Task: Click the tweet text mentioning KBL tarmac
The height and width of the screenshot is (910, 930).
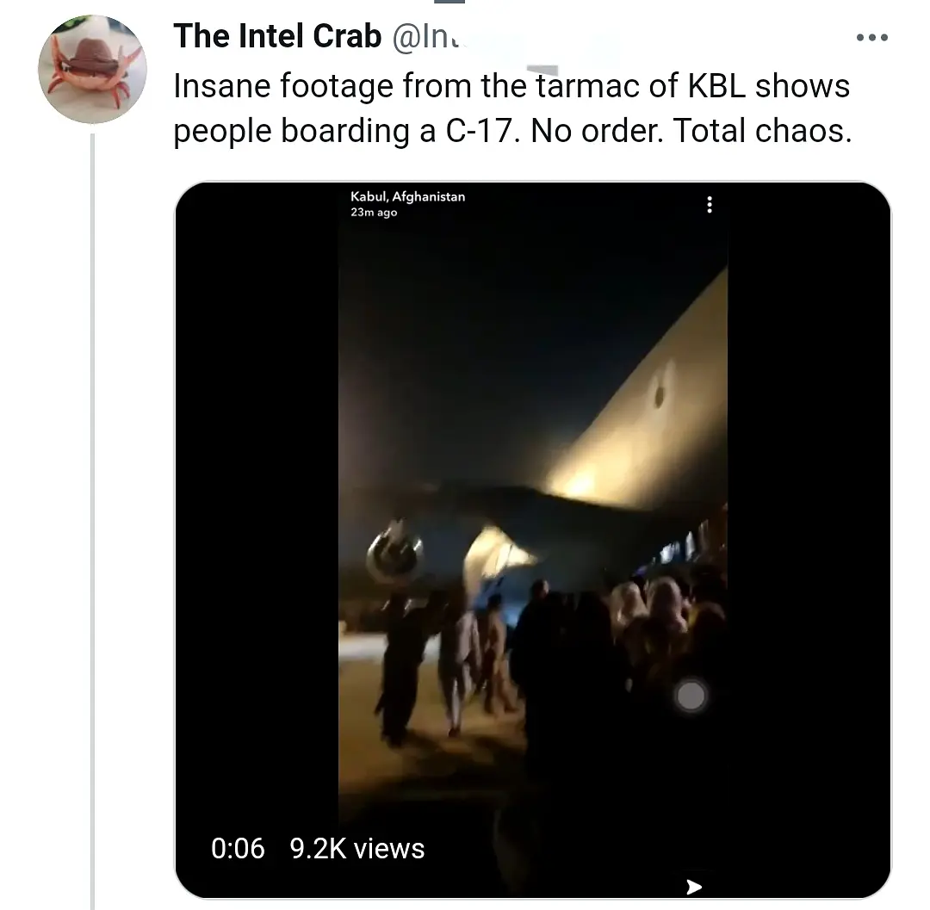Action: click(512, 86)
